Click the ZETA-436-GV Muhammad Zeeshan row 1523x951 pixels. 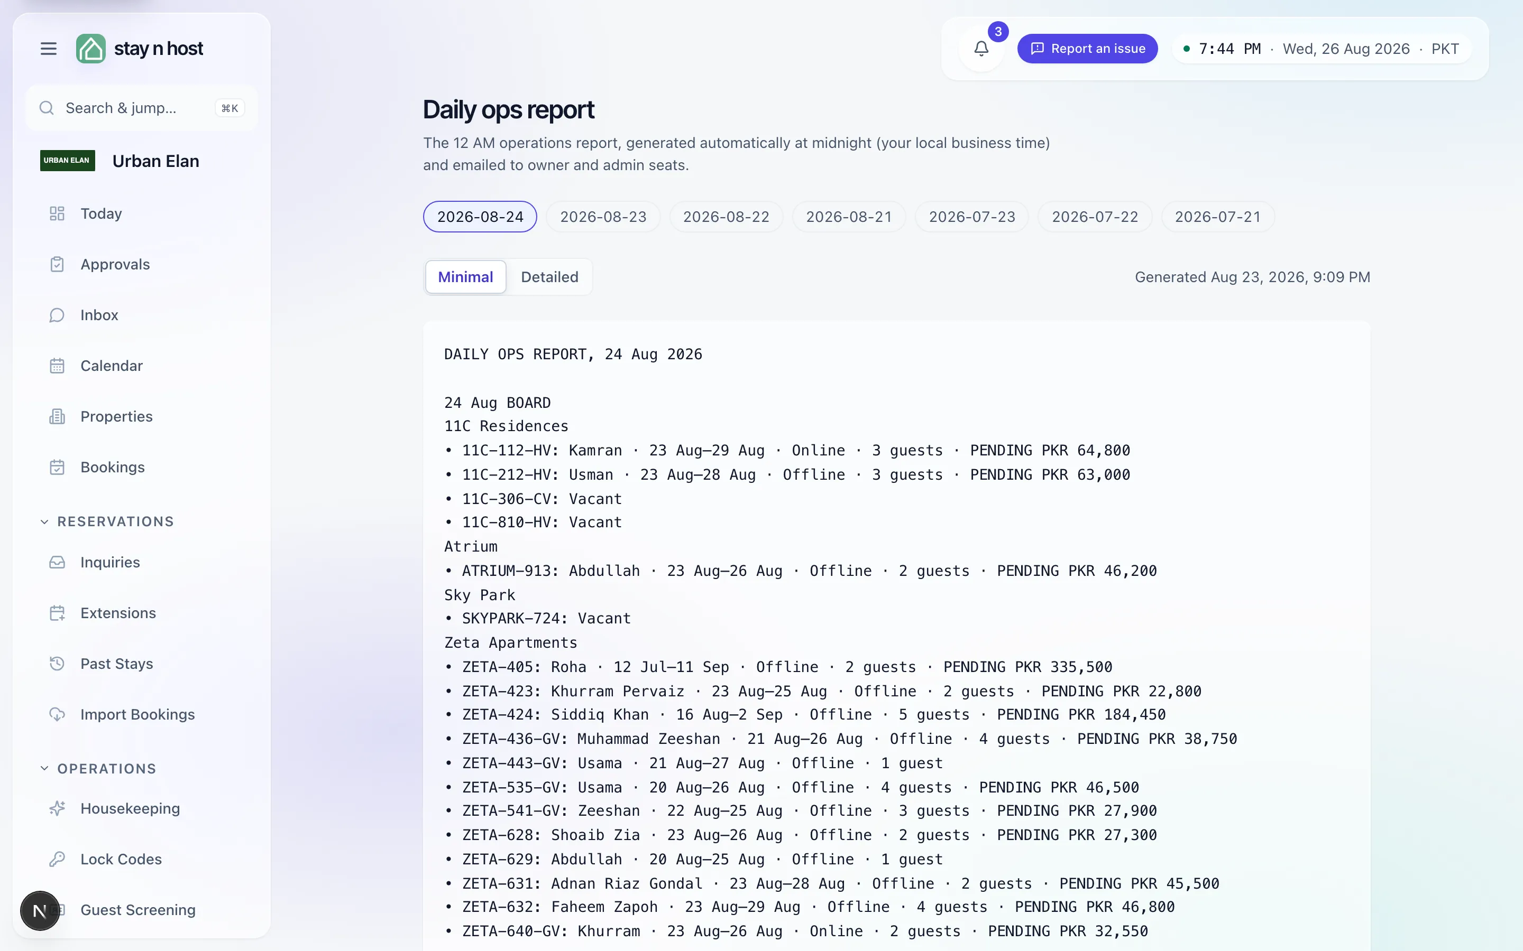pyautogui.click(x=841, y=739)
